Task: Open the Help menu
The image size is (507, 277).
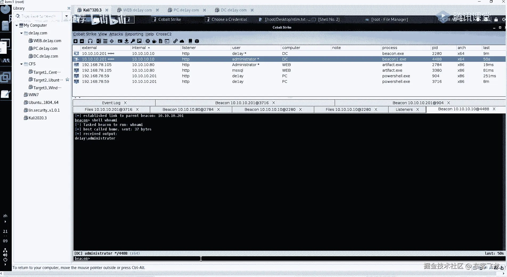Action: click(150, 34)
